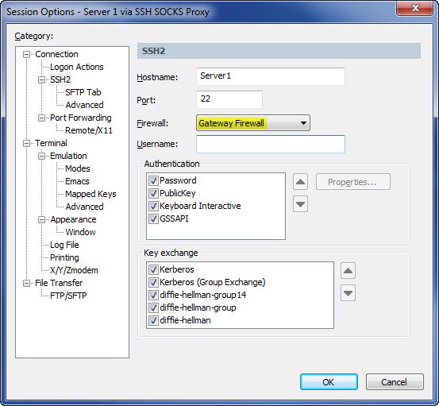The image size is (439, 406).
Task: Open the Firewall dropdown list
Action: pyautogui.click(x=253, y=123)
